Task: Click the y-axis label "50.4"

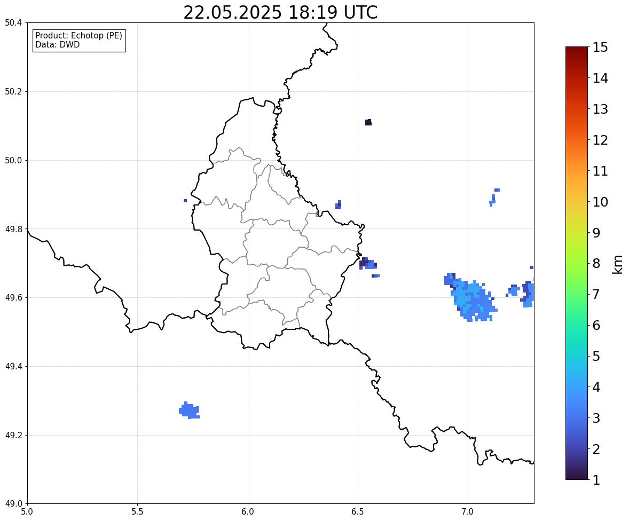Action: click(13, 23)
